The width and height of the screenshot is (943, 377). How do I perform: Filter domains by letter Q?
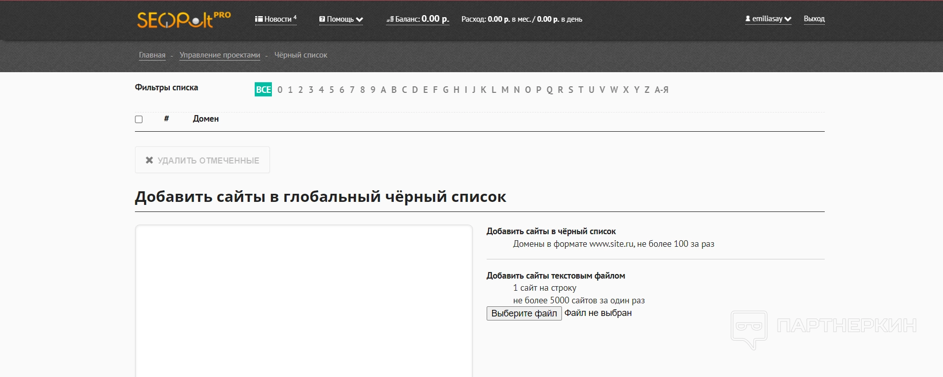click(x=550, y=90)
